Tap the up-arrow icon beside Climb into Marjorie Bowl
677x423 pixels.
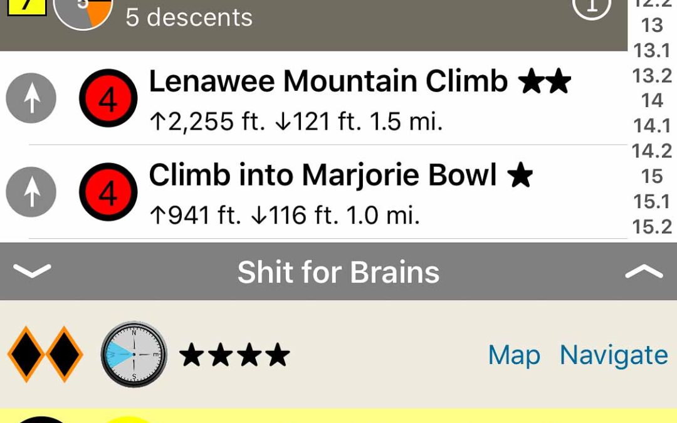31,192
